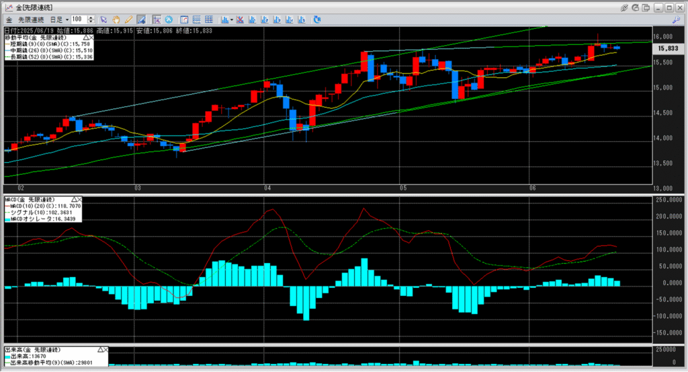Open the add indicator chart icon
The height and width of the screenshot is (372, 688).
224,20
